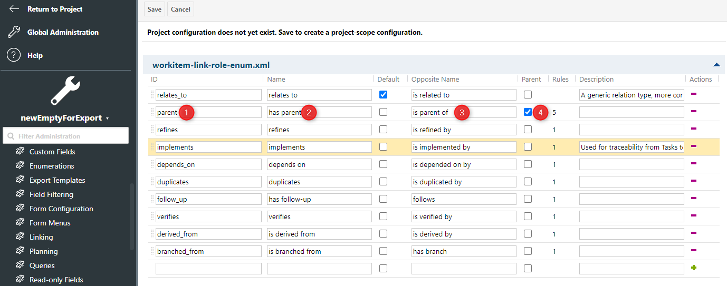Click the Rules count 1 for duplicates
The width and height of the screenshot is (727, 286).
[554, 182]
